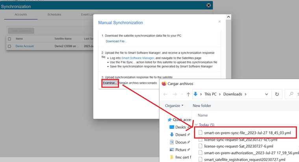Open the Smart Software Manager link
The image size is (299, 162).
[137, 58]
